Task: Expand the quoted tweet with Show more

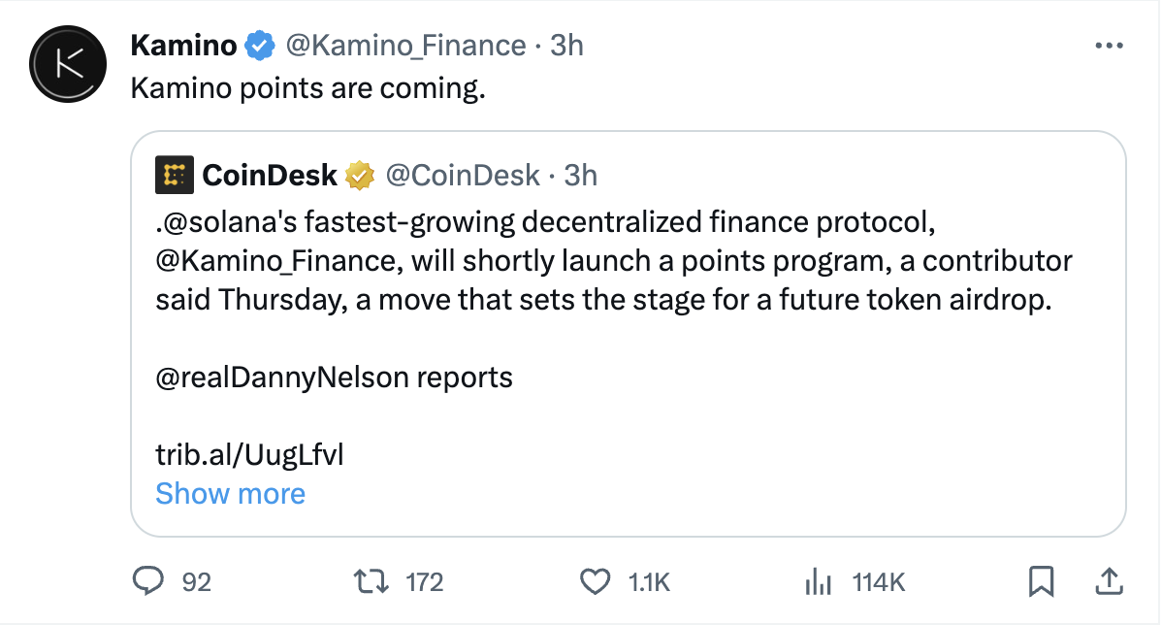Action: tap(230, 494)
